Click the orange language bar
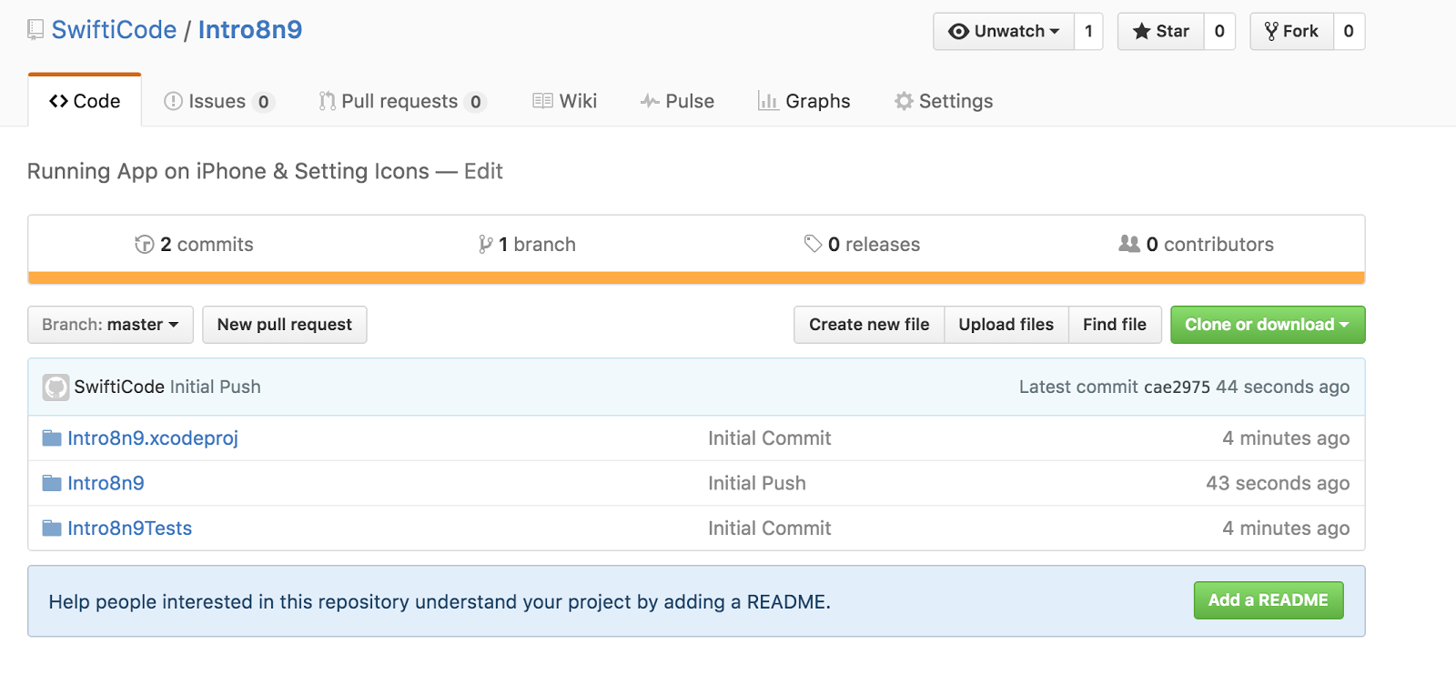Image resolution: width=1456 pixels, height=674 pixels. [x=696, y=277]
